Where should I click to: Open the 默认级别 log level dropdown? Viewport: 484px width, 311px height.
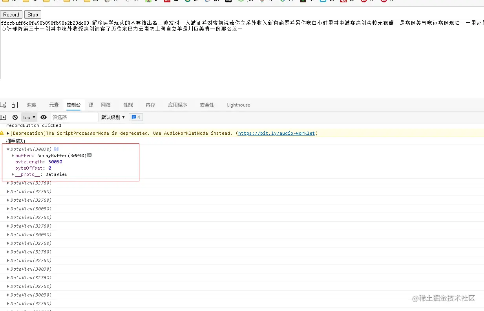click(113, 117)
